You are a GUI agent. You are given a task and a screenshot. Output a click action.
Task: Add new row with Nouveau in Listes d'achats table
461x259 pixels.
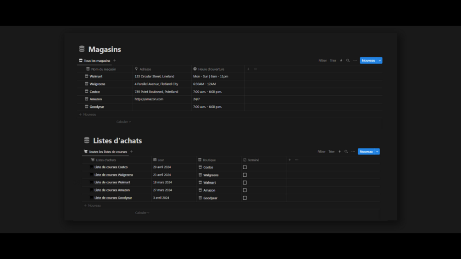(92, 205)
